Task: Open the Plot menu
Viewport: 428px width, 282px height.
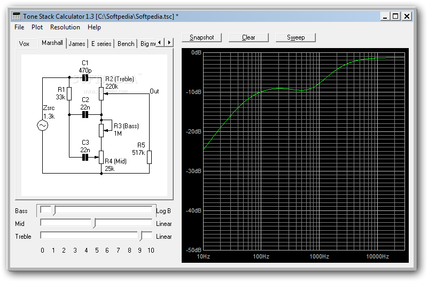Action: [37, 27]
